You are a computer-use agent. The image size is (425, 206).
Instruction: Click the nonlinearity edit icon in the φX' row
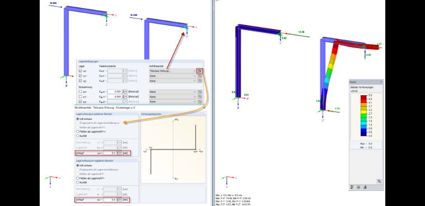click(200, 92)
